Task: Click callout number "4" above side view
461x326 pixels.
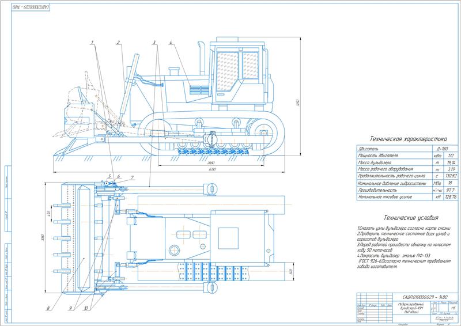Action: [x=171, y=43]
